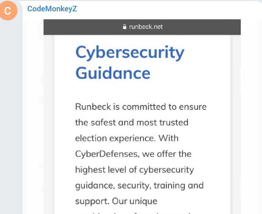The image size is (262, 214).
Task: Click the line 'the safest and most trusted'
Action: 132,122
